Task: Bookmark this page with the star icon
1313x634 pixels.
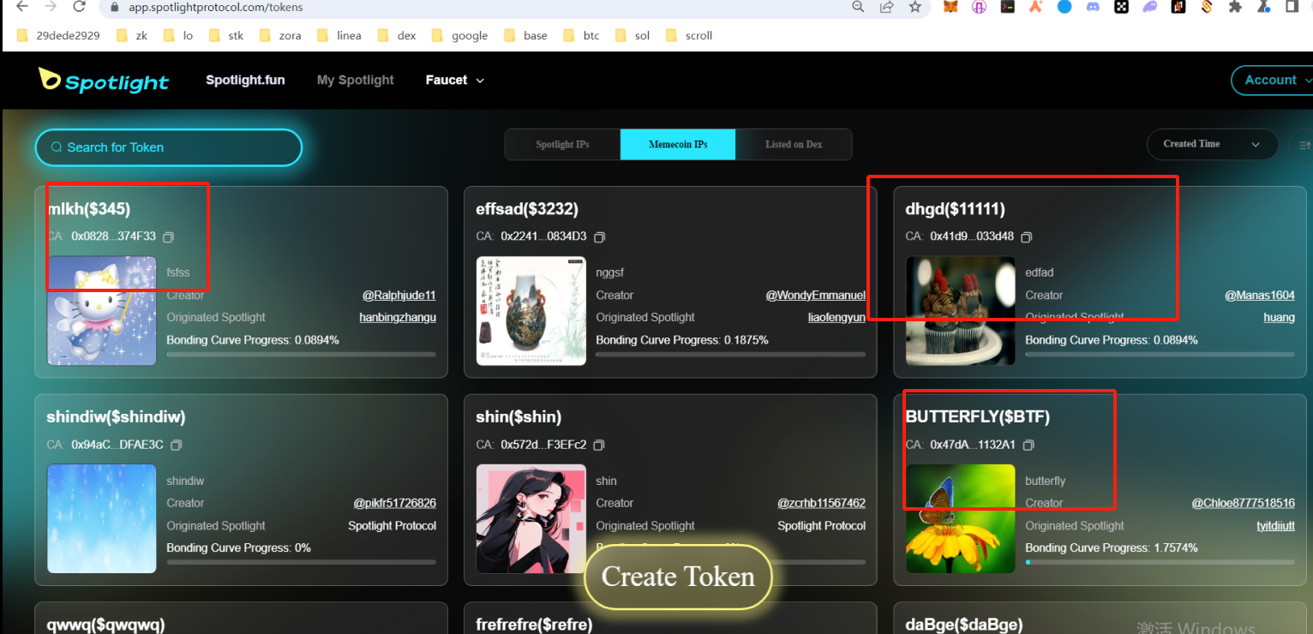Action: [914, 7]
